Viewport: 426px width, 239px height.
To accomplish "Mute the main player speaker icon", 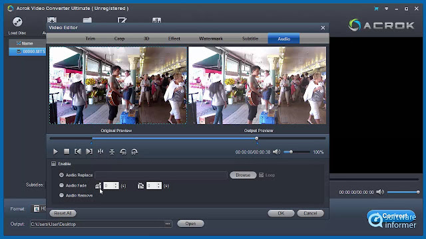I will pos(380,192).
